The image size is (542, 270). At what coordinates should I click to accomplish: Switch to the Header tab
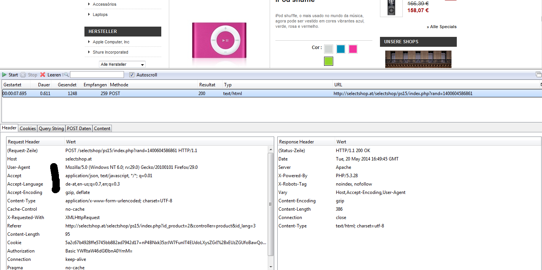(x=9, y=128)
